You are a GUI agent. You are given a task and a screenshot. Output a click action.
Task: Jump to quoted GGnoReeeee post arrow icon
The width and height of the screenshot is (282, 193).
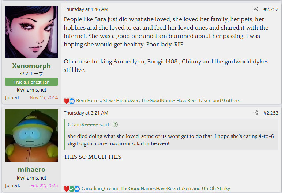coord(115,124)
